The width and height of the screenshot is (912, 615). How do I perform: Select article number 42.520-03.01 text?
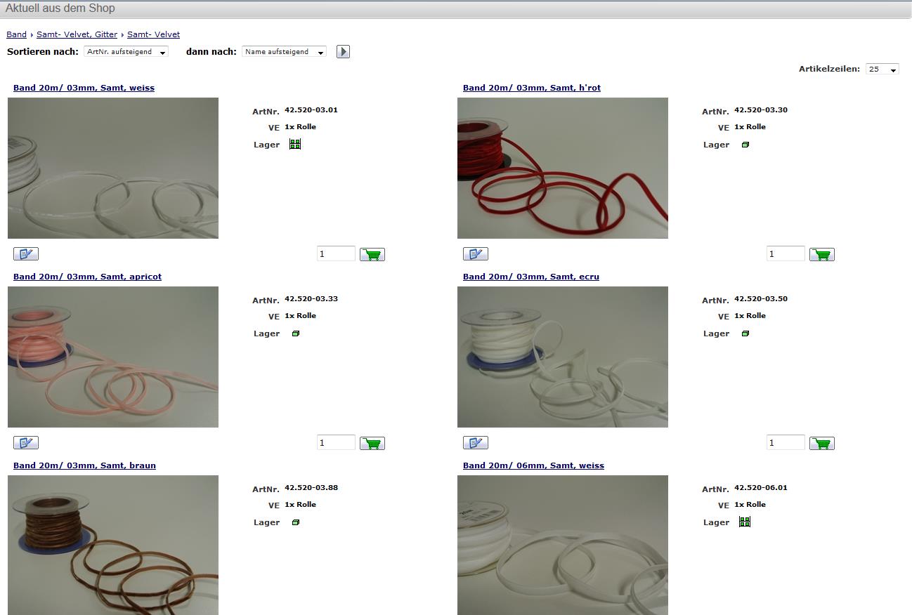(311, 110)
